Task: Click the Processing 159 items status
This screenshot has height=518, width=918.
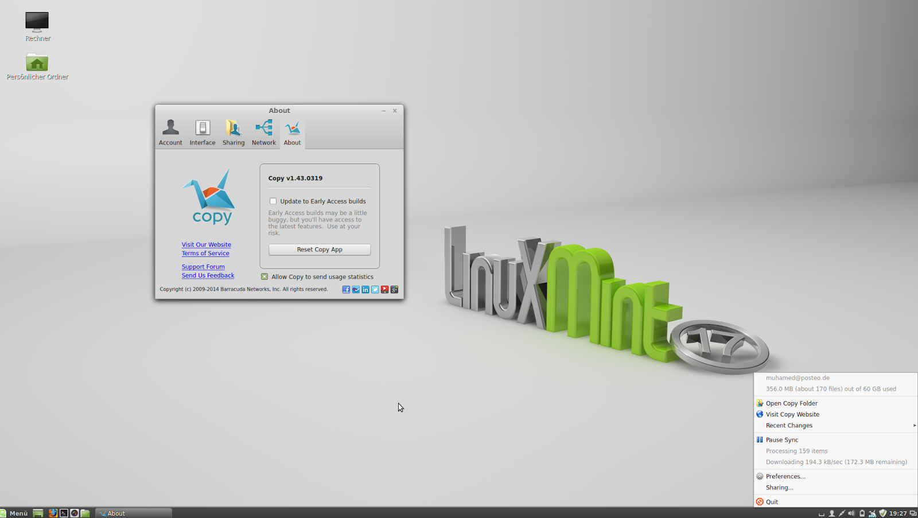Action: point(796,451)
